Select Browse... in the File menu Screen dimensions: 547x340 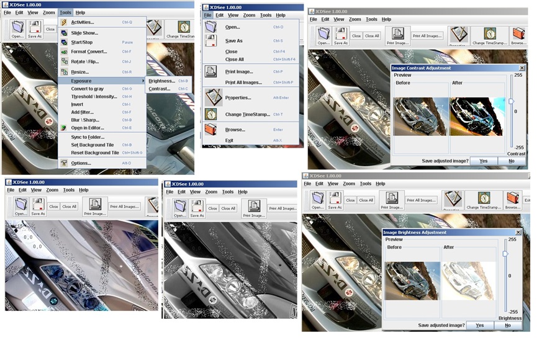pyautogui.click(x=250, y=130)
